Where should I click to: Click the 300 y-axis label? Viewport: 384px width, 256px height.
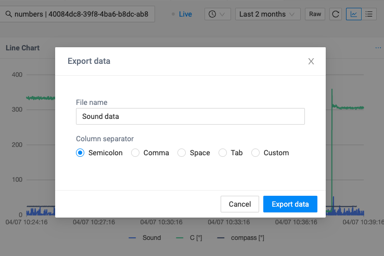click(x=17, y=109)
